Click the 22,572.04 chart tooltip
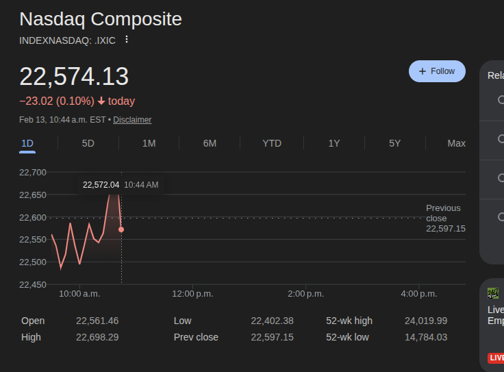This screenshot has width=504, height=372. [x=121, y=185]
